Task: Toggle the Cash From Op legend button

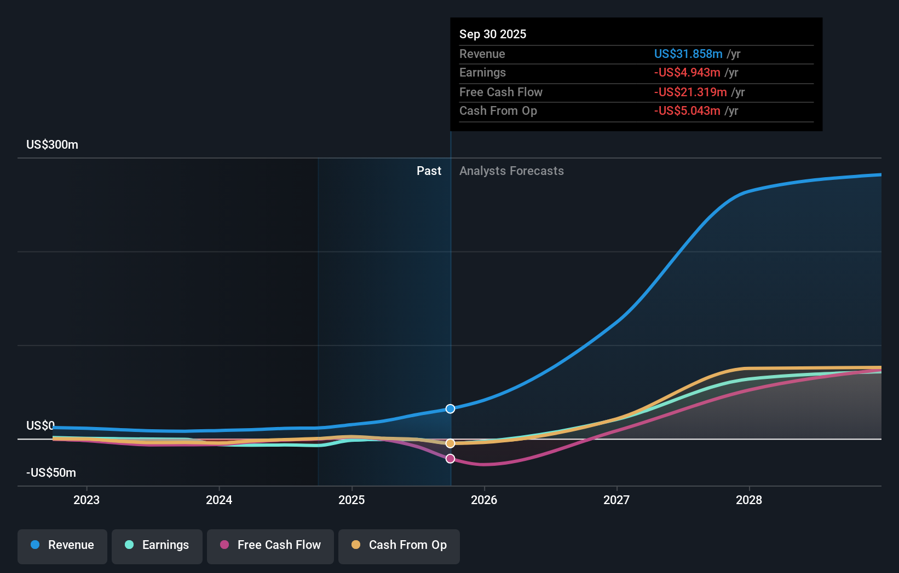Action: point(399,545)
